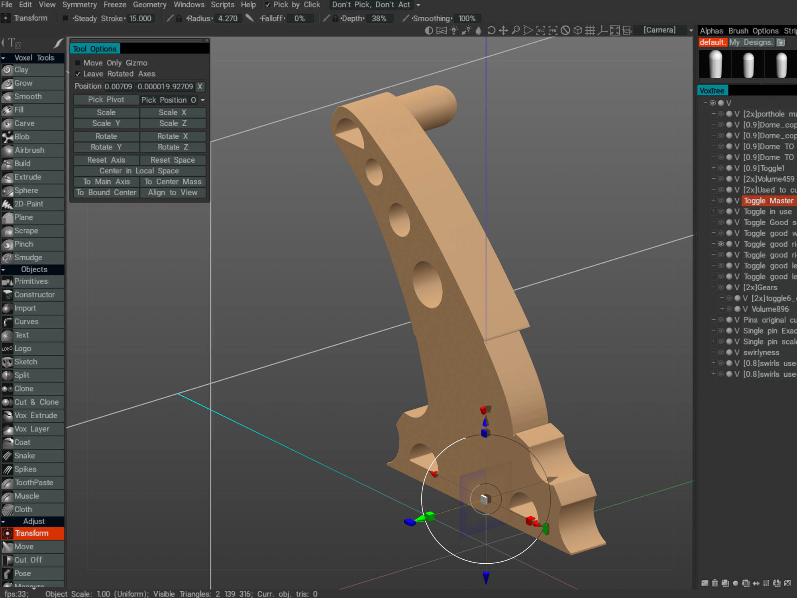The image size is (797, 598).
Task: Toggle the Radius lock icon
Action: [179, 18]
